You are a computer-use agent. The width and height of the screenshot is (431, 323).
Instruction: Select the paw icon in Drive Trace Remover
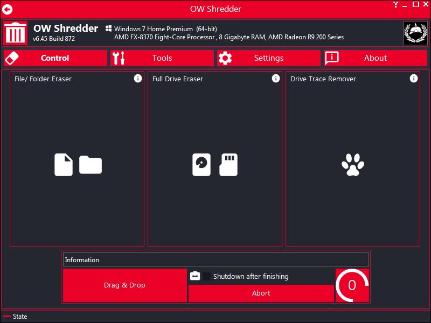(x=354, y=164)
